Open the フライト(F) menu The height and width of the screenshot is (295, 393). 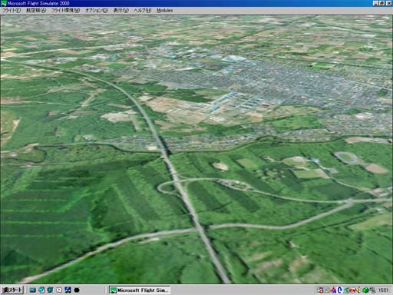(12, 10)
